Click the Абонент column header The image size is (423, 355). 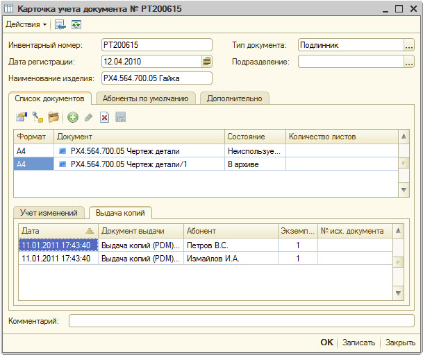click(x=231, y=231)
